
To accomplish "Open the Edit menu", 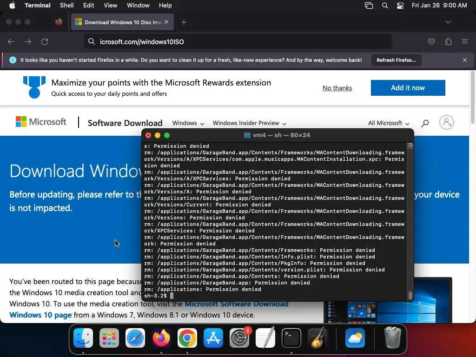I will [x=88, y=6].
